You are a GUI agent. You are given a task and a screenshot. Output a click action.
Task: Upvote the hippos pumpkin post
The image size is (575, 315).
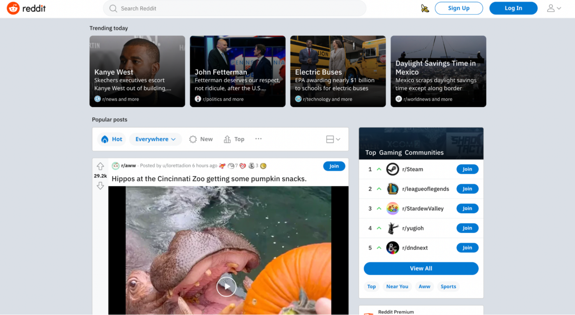[x=100, y=166]
